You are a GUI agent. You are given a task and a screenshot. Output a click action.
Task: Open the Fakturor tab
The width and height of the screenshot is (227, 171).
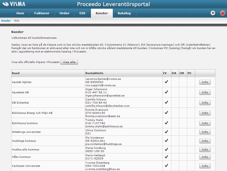pyautogui.click(x=42, y=13)
